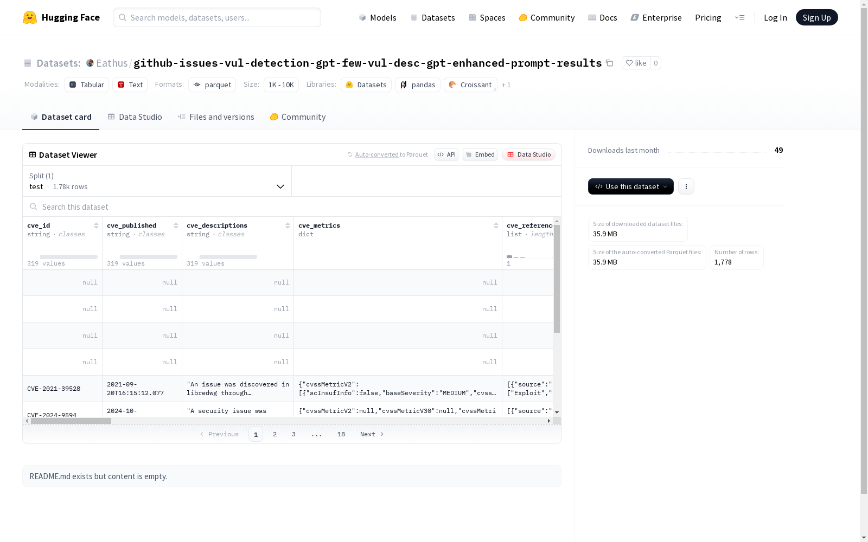Open Data Studio from viewer header
Viewport: 868px width, 542px height.
point(528,154)
